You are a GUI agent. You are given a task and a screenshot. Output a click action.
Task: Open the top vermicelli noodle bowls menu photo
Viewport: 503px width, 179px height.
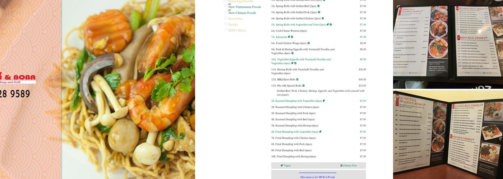pyautogui.click(x=448, y=44)
